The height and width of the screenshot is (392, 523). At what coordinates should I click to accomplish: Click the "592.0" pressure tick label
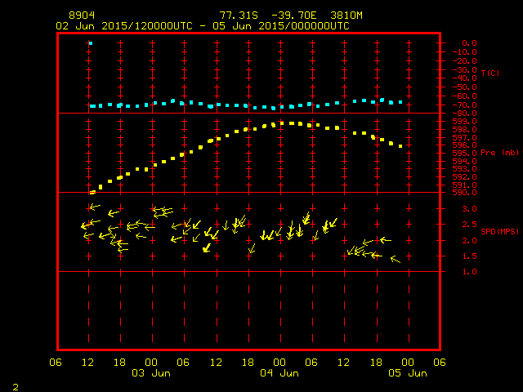tap(465, 177)
